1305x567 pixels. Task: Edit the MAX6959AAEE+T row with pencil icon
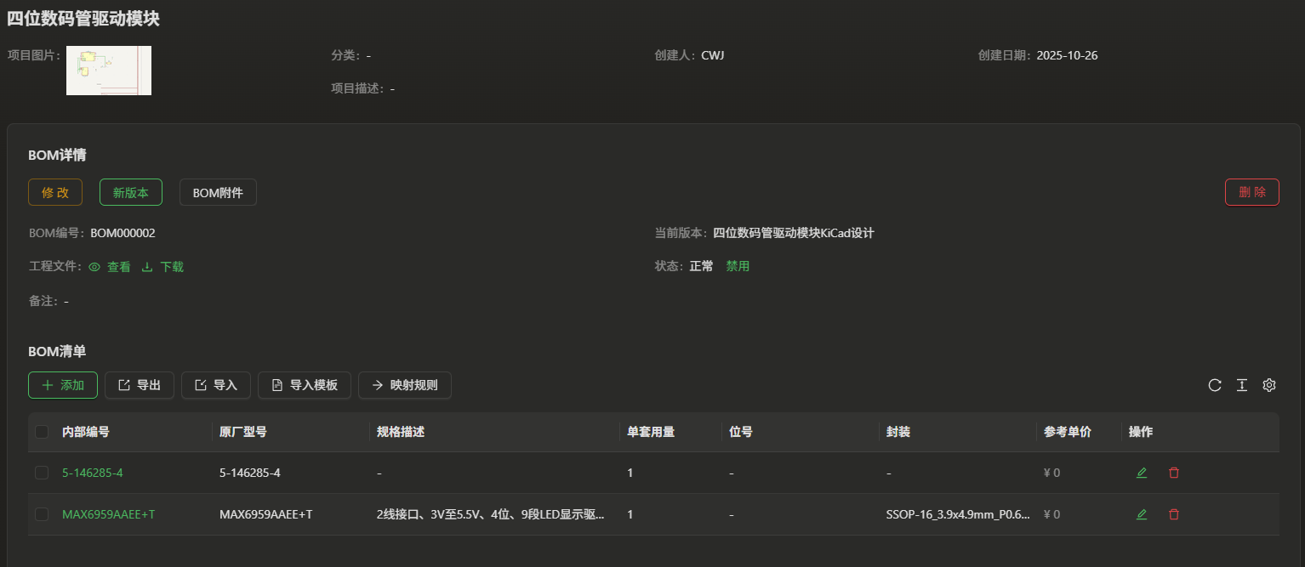[x=1142, y=514]
